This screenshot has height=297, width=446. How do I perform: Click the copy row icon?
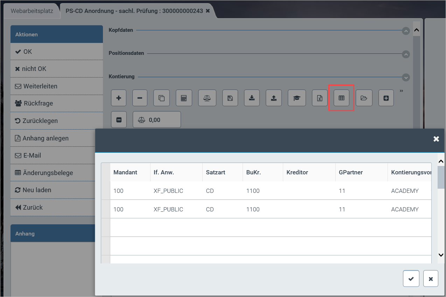tap(162, 98)
